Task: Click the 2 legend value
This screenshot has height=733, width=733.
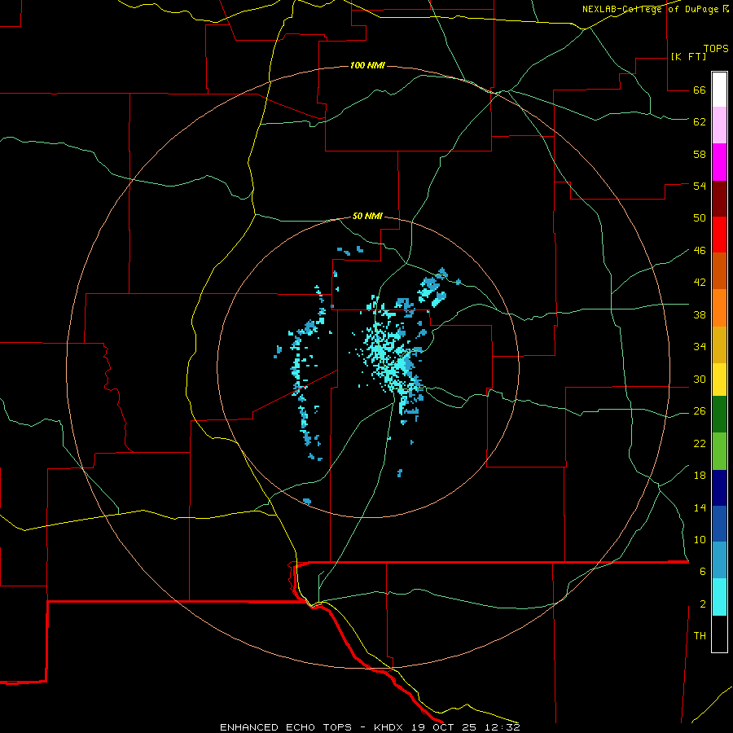Action: pos(703,604)
